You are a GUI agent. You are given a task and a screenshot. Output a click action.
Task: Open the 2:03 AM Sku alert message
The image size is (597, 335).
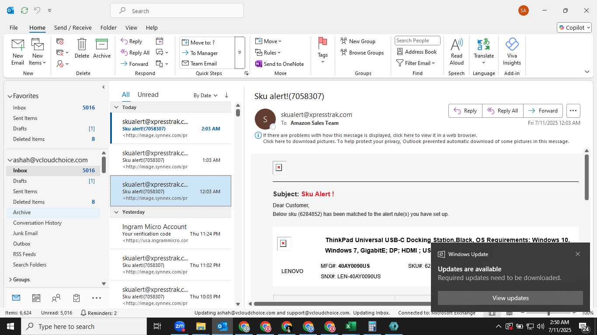point(171,128)
